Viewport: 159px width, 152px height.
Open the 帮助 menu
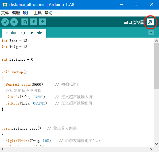[48, 13]
